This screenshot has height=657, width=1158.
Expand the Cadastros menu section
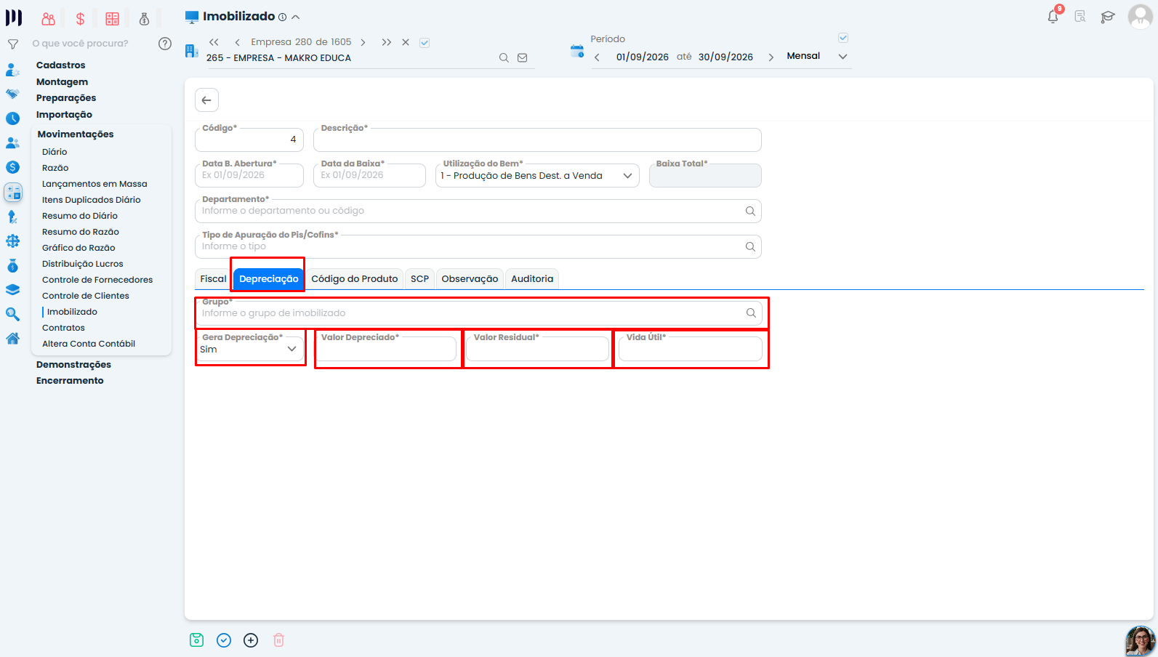click(x=61, y=65)
